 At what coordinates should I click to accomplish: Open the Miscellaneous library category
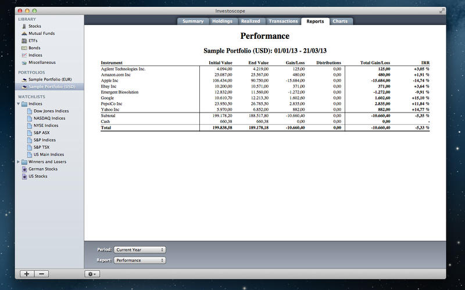(x=23, y=62)
